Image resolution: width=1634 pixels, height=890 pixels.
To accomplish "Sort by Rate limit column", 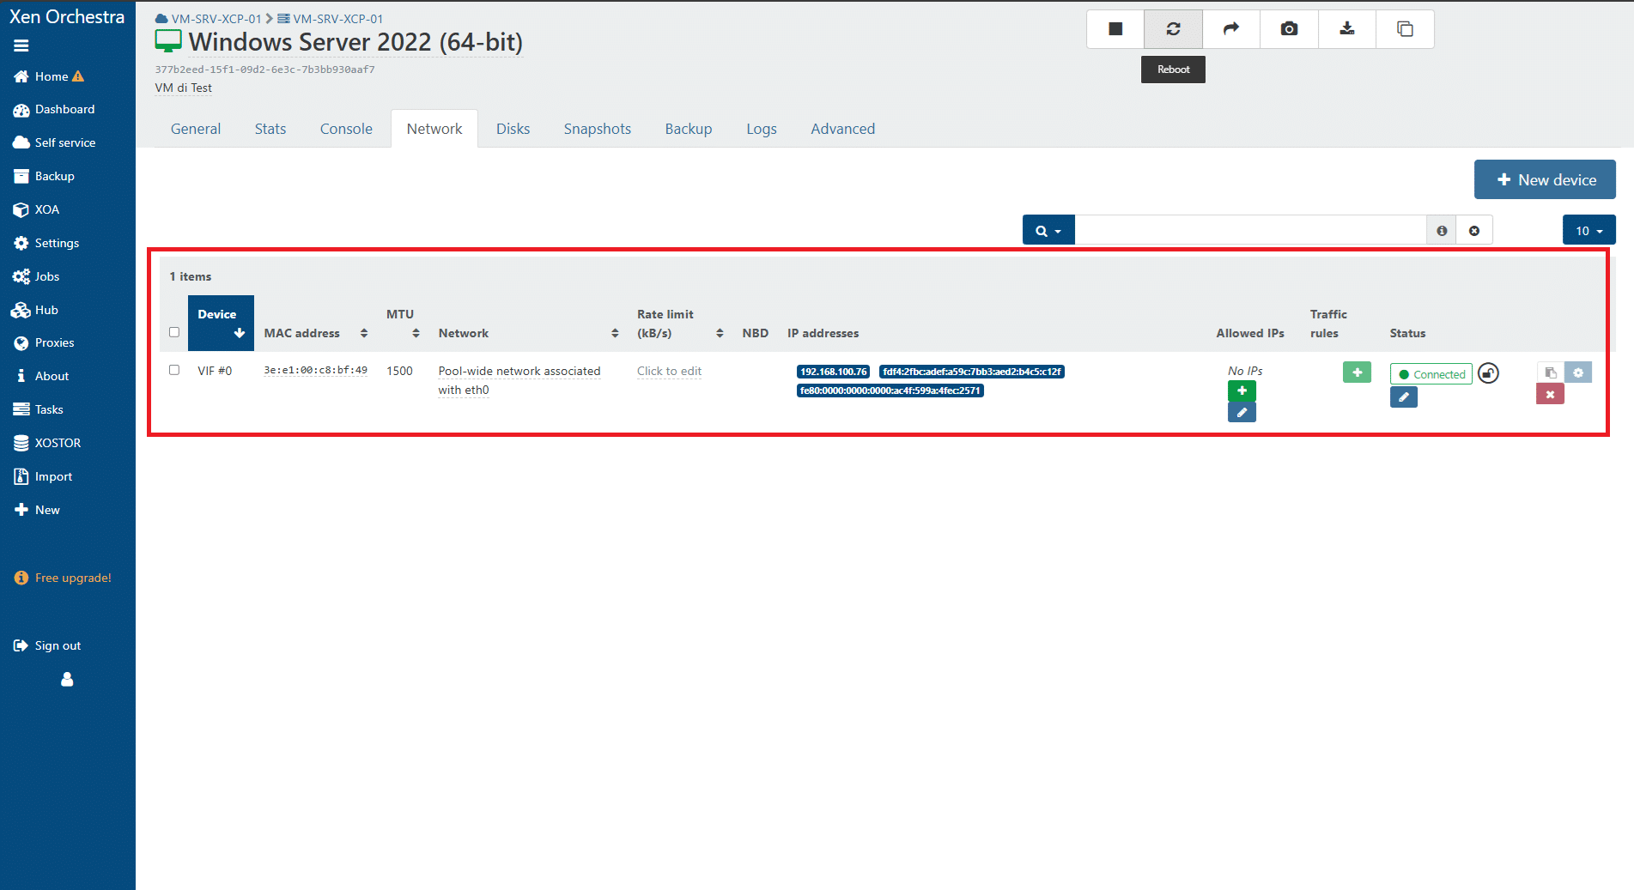I will (680, 324).
